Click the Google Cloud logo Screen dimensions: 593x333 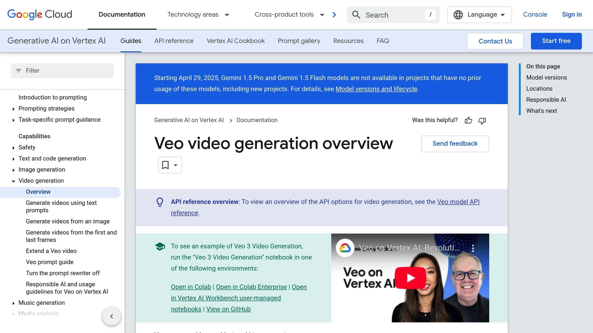40,14
